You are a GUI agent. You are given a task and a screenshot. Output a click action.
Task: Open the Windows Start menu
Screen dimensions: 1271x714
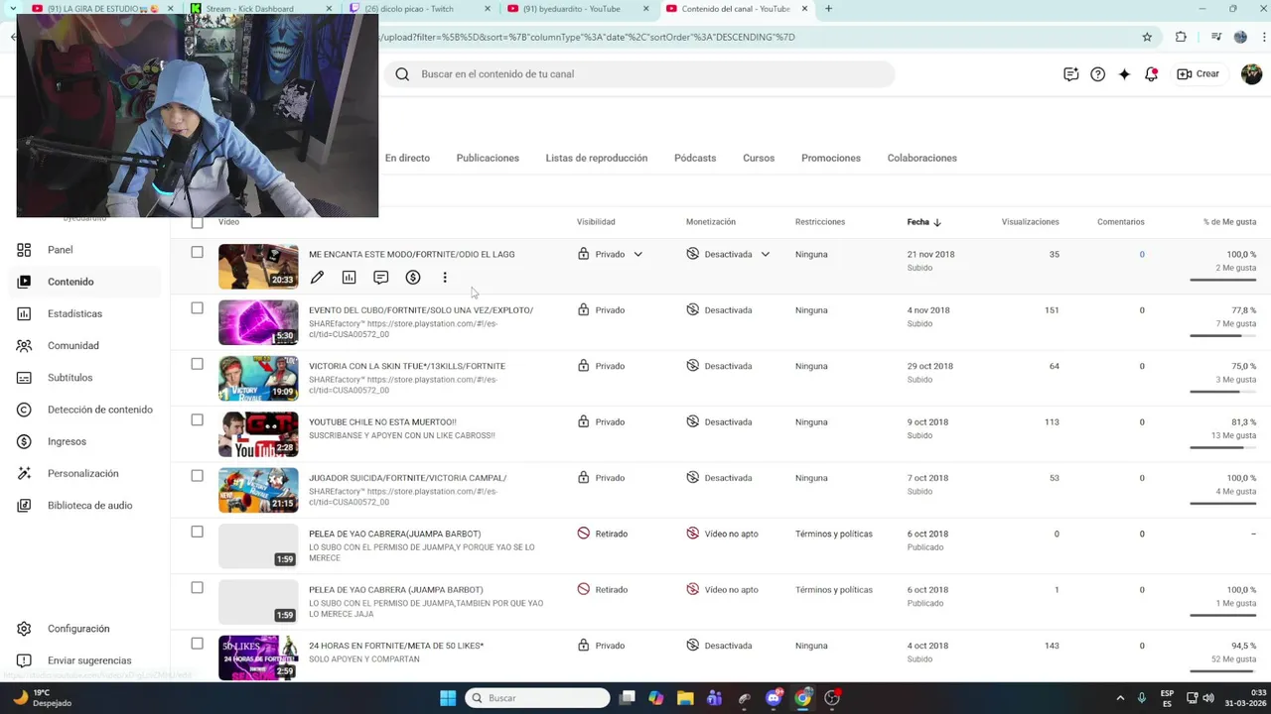448,698
